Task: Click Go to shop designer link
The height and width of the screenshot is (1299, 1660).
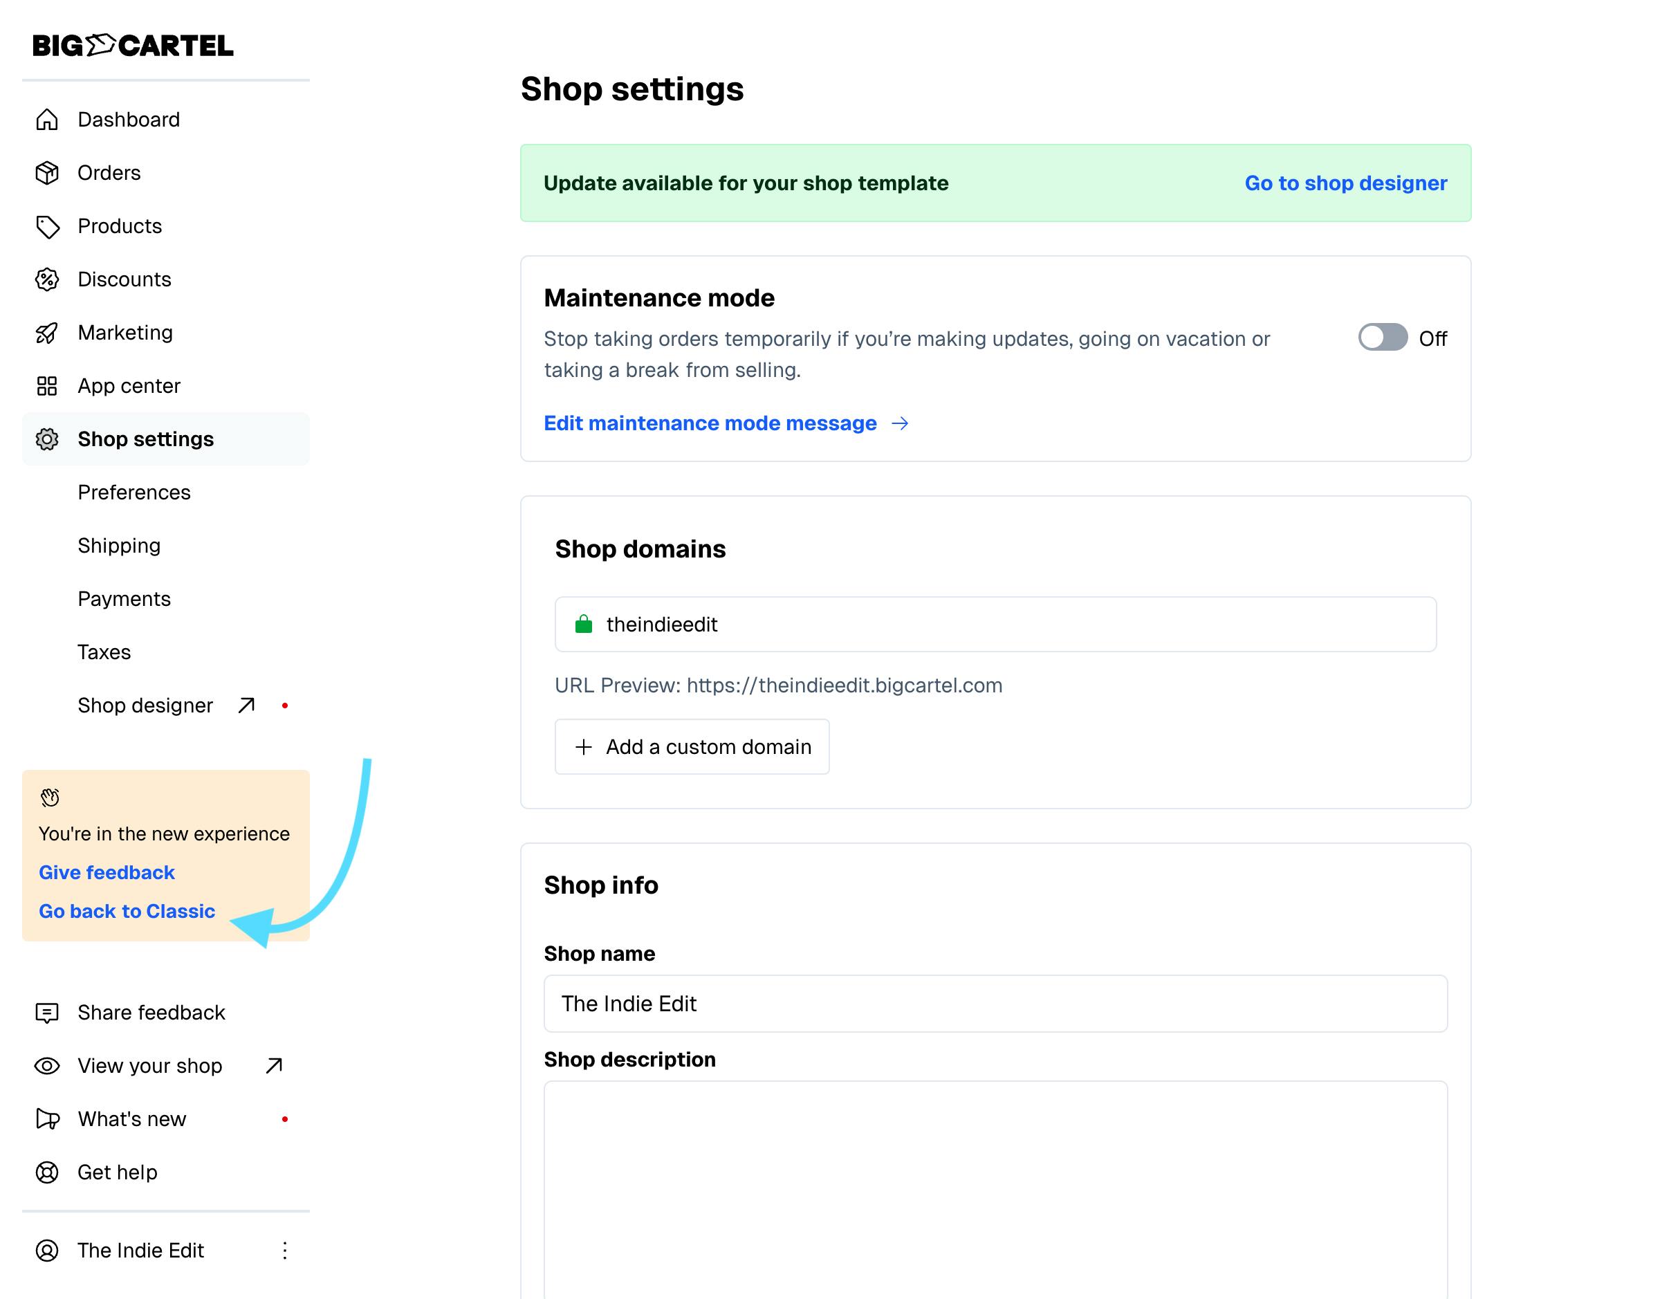Action: 1345,183
